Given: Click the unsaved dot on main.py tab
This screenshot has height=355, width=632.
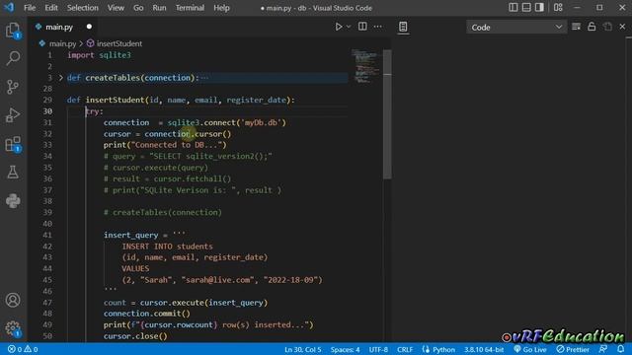Looking at the screenshot, I should coord(89,27).
